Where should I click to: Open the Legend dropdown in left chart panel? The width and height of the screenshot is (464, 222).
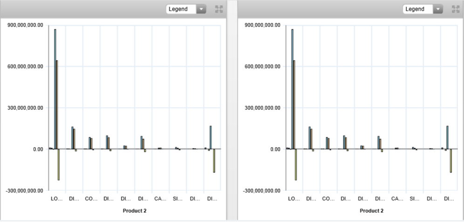point(187,9)
